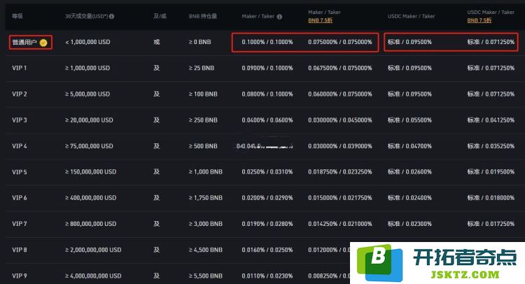Click the 0.1000% / 0.1000% fee cell
The width and height of the screenshot is (525, 284).
pyautogui.click(x=267, y=42)
